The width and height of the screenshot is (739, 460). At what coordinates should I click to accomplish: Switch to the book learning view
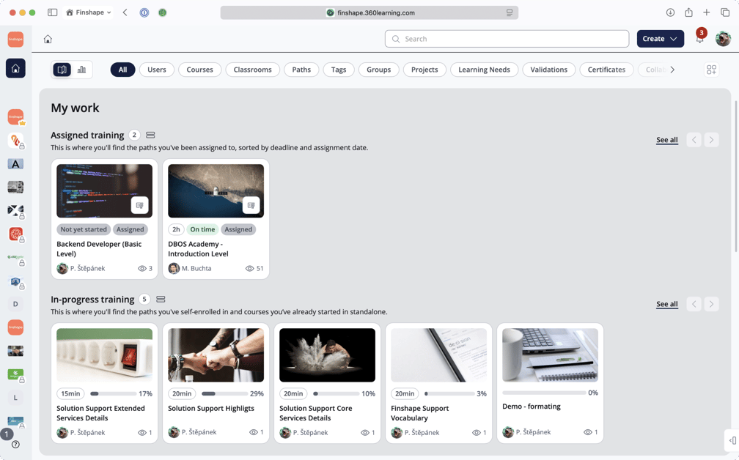[x=62, y=70]
